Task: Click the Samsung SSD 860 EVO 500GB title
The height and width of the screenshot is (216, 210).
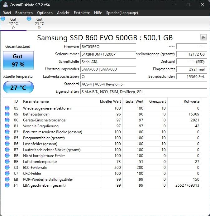Action: (x=105, y=37)
